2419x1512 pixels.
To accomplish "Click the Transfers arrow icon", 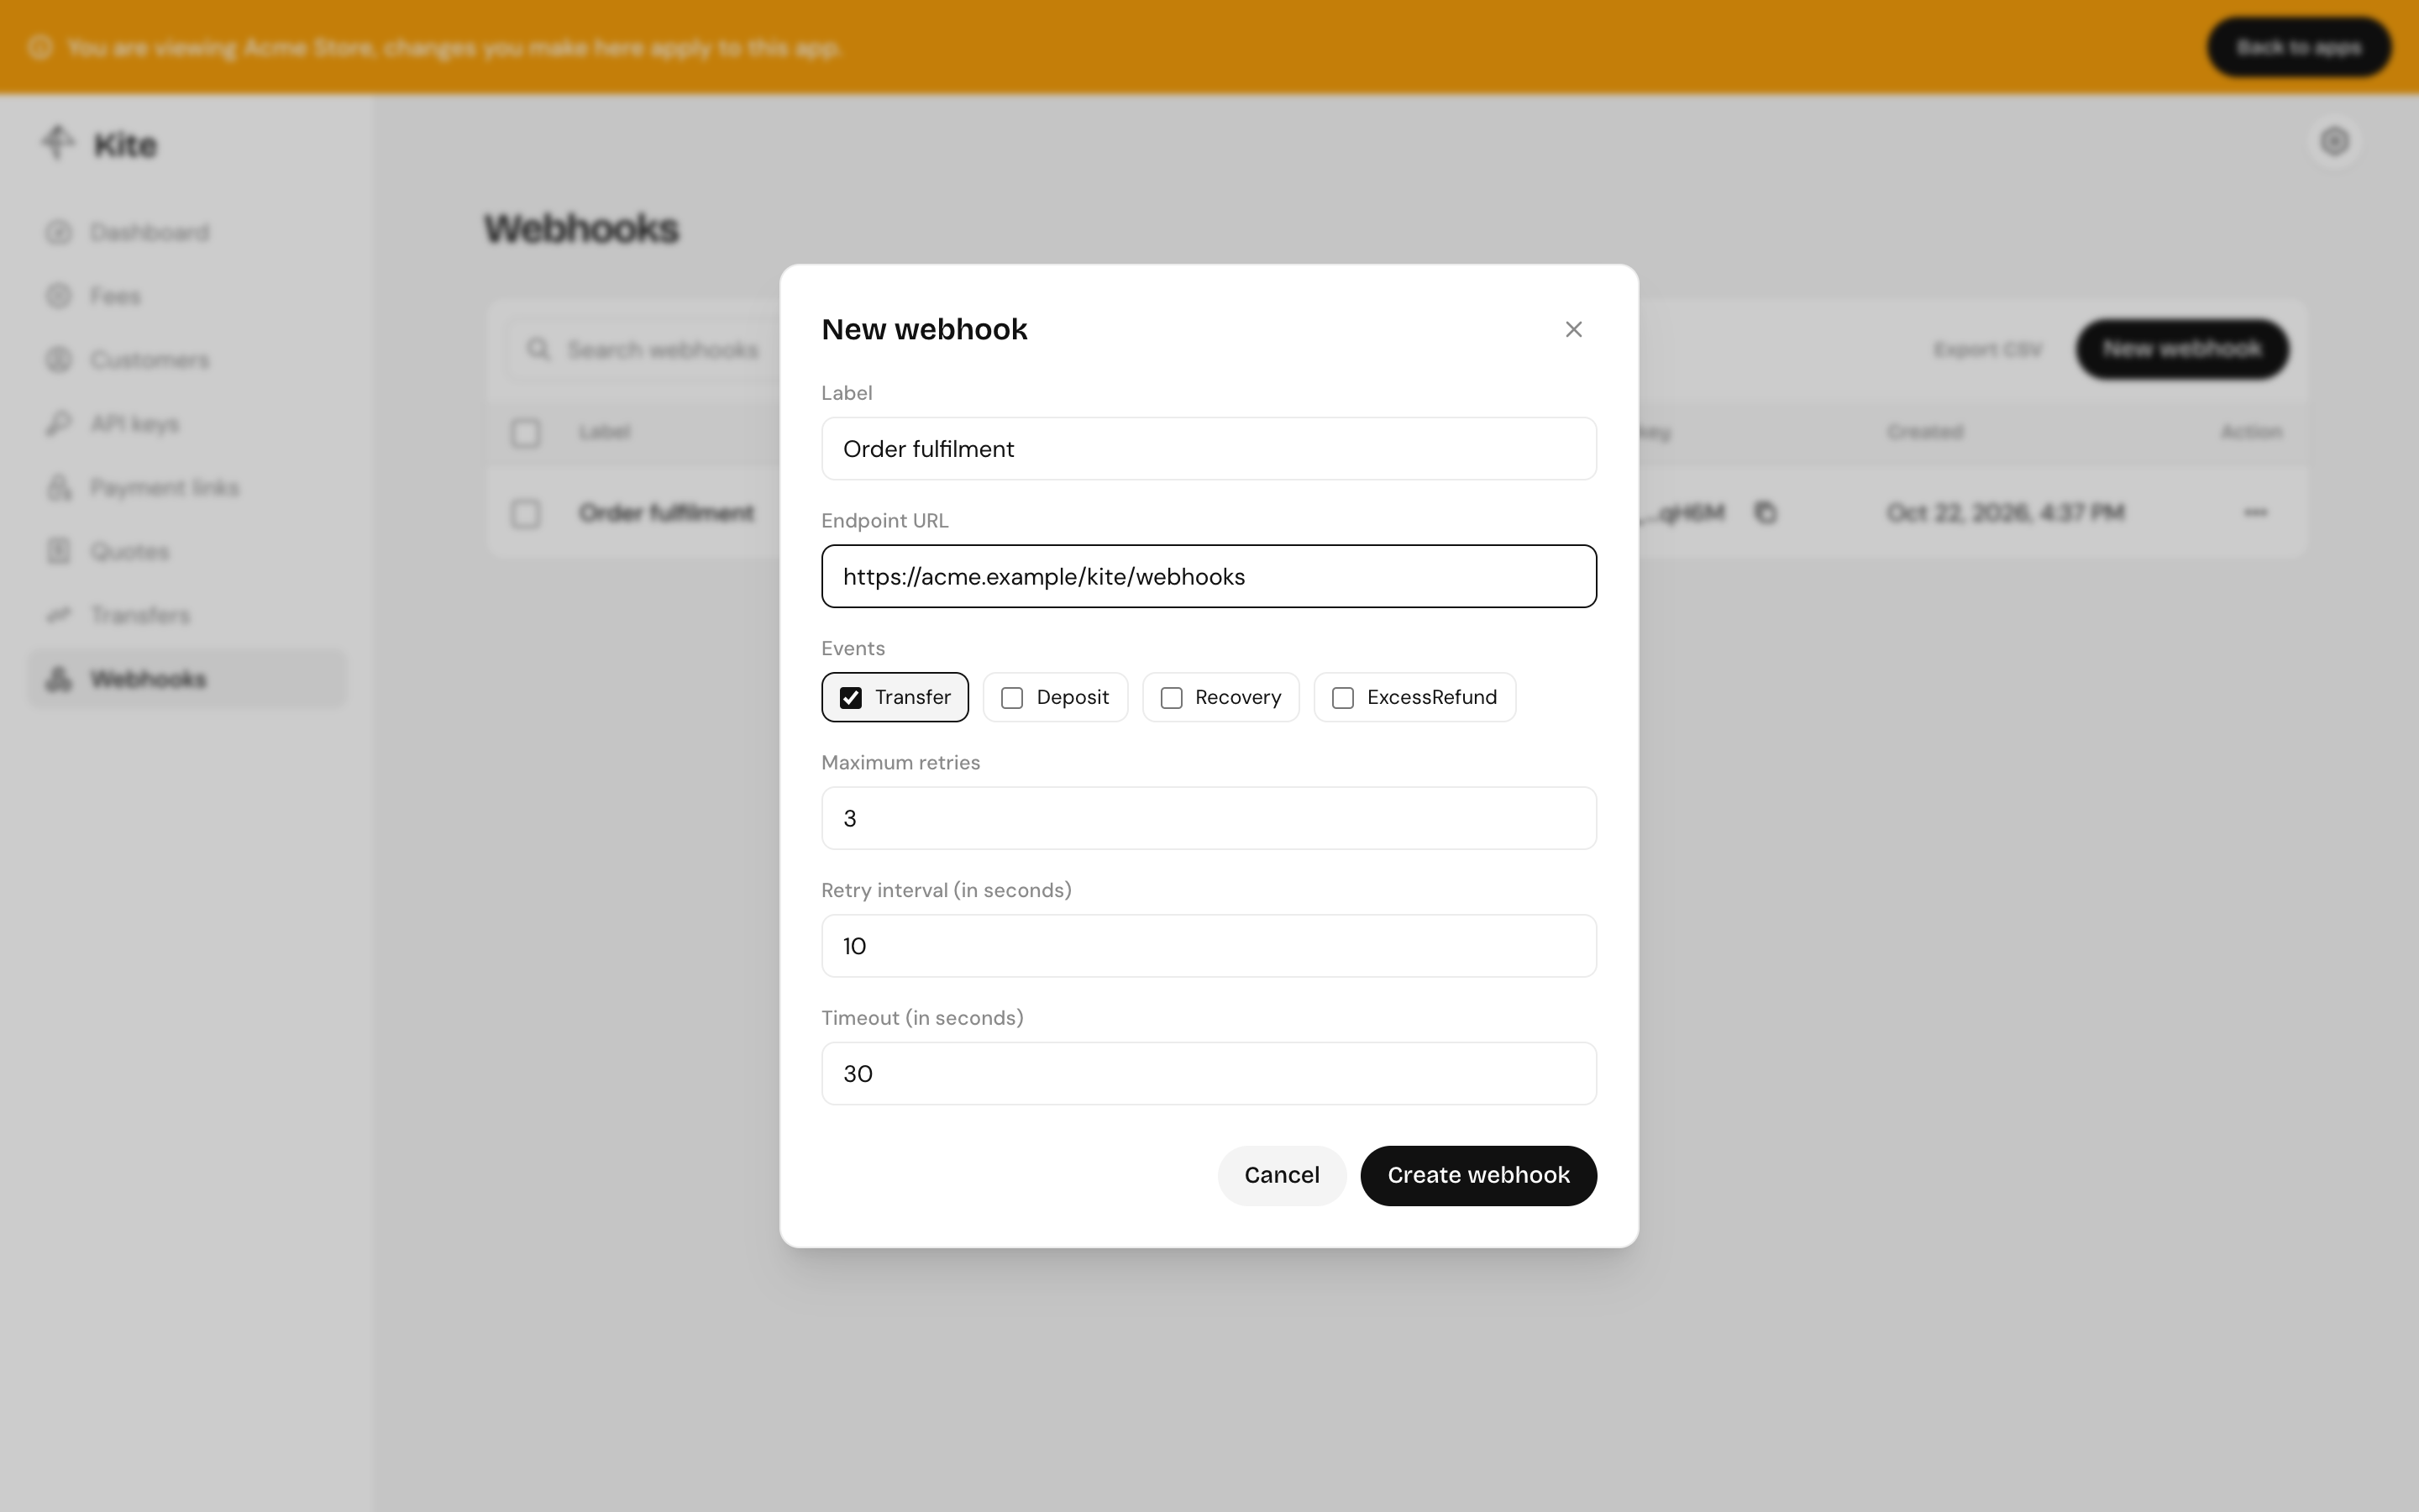I will point(59,615).
